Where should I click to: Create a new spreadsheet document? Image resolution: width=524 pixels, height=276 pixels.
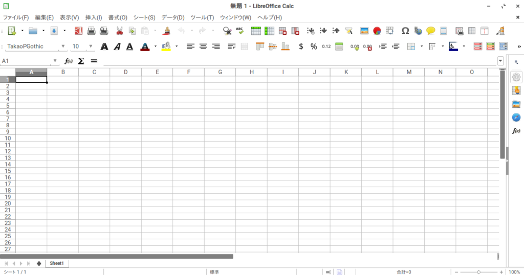12,31
